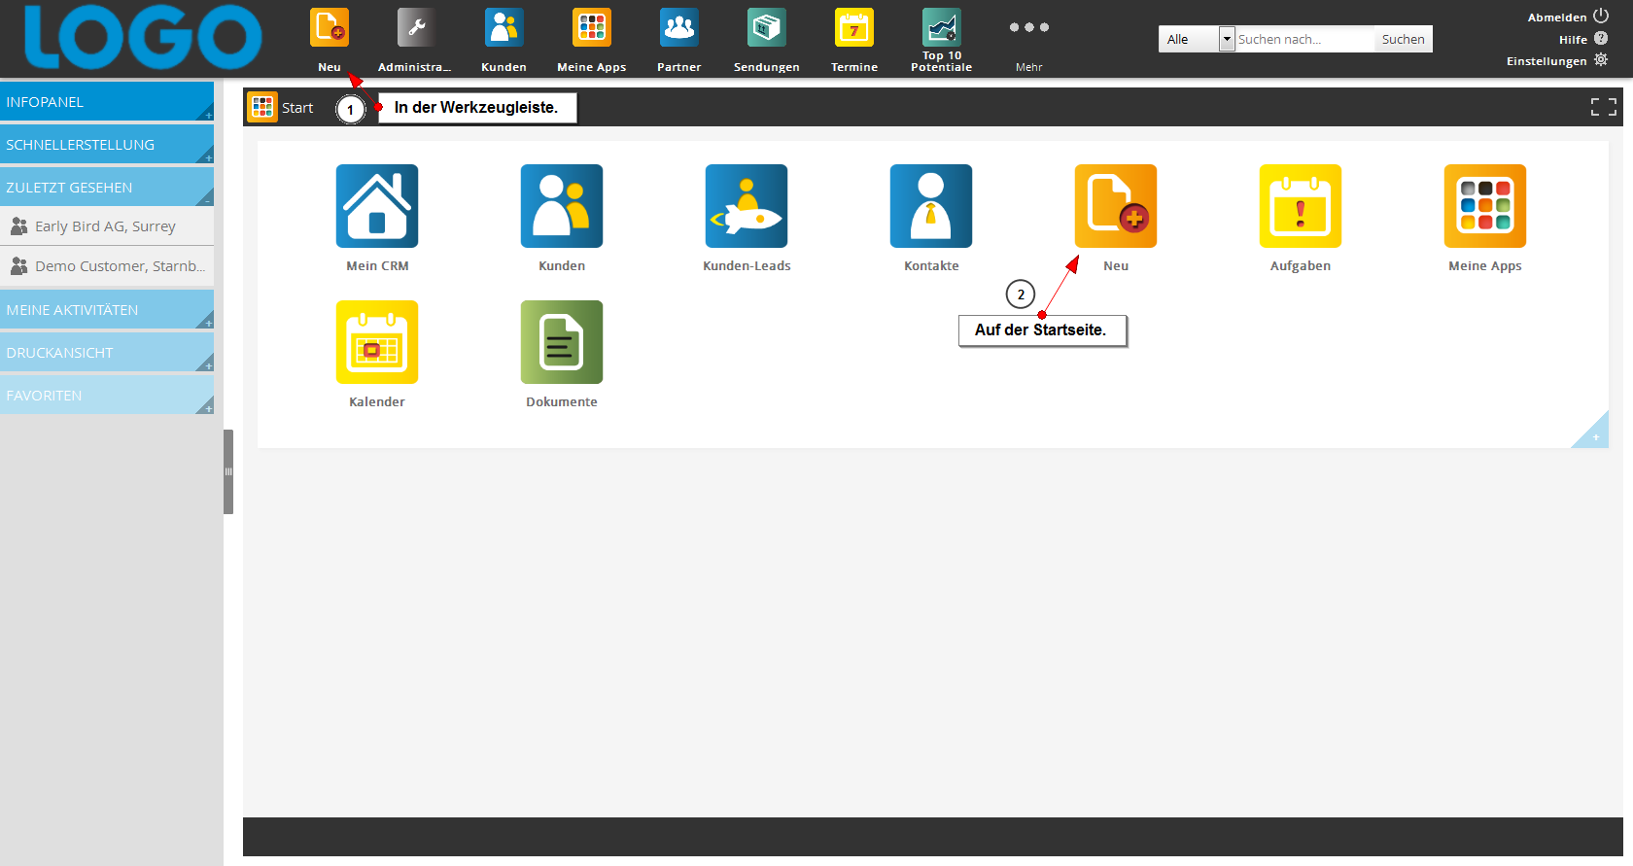
Task: Click Top 10 Potentiale toolbar icon
Action: [941, 29]
